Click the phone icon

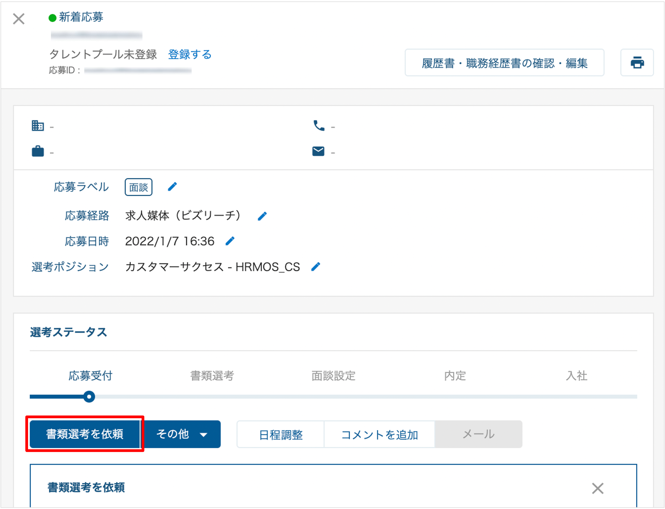coord(319,125)
